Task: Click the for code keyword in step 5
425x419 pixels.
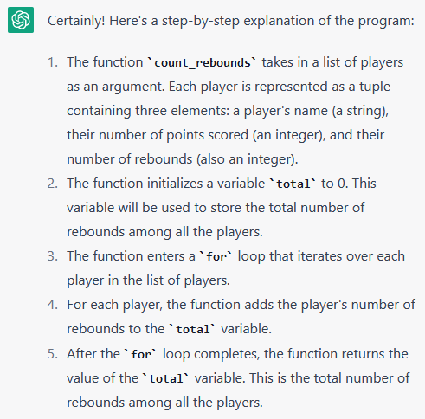Action: [141, 354]
